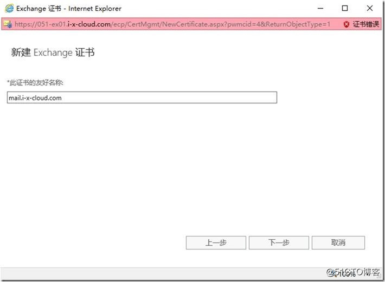
Task: Click 下一步 to continue
Action: [279, 242]
